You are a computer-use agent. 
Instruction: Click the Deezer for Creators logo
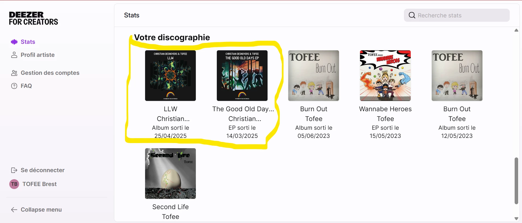[x=34, y=18]
